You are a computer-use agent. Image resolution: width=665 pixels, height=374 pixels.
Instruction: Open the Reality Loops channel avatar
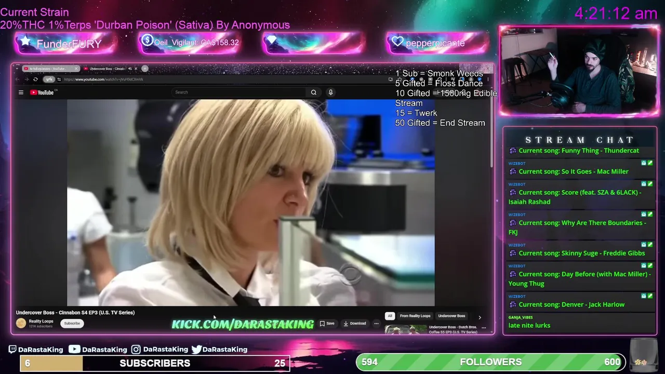[21, 323]
